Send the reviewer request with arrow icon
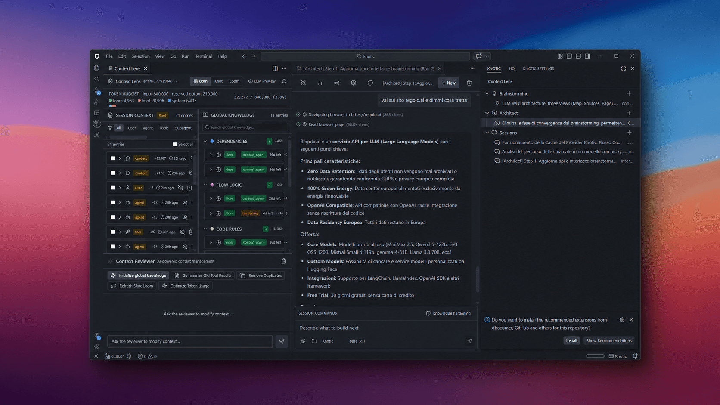The height and width of the screenshot is (405, 720). (282, 341)
